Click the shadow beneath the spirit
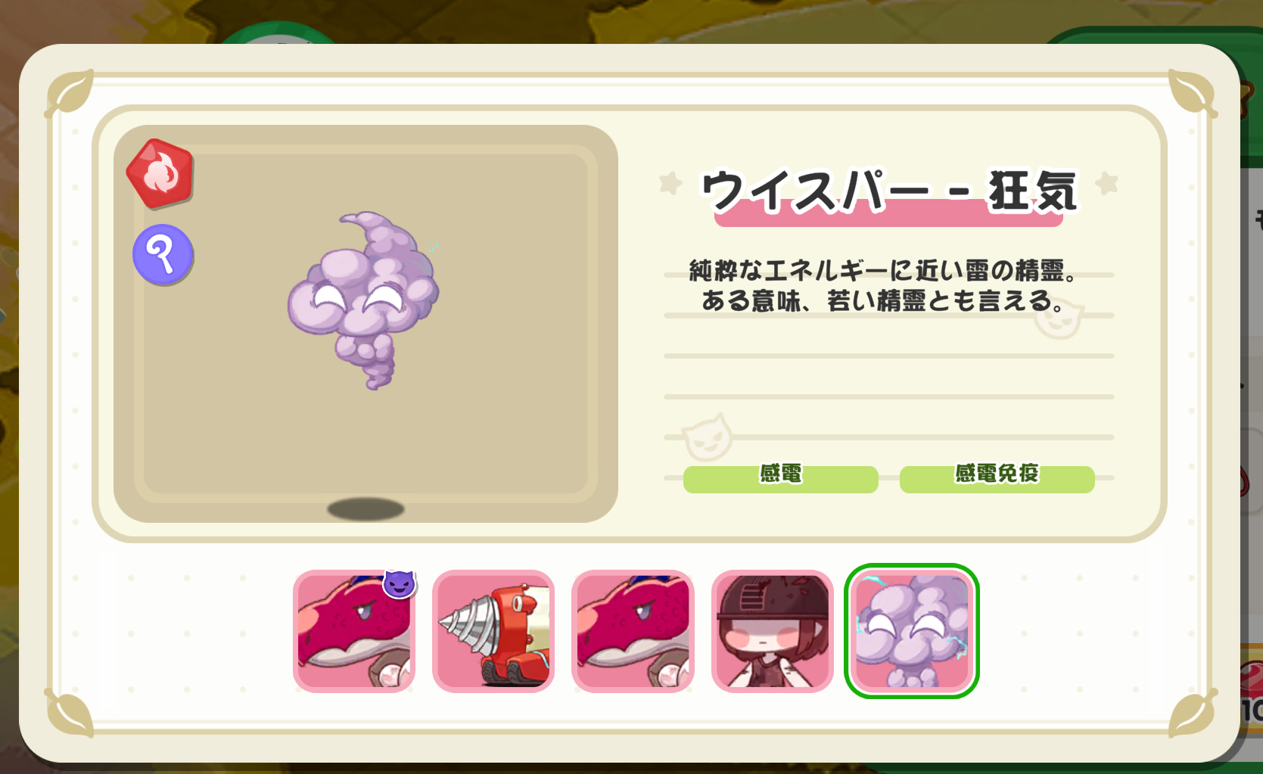 [366, 509]
